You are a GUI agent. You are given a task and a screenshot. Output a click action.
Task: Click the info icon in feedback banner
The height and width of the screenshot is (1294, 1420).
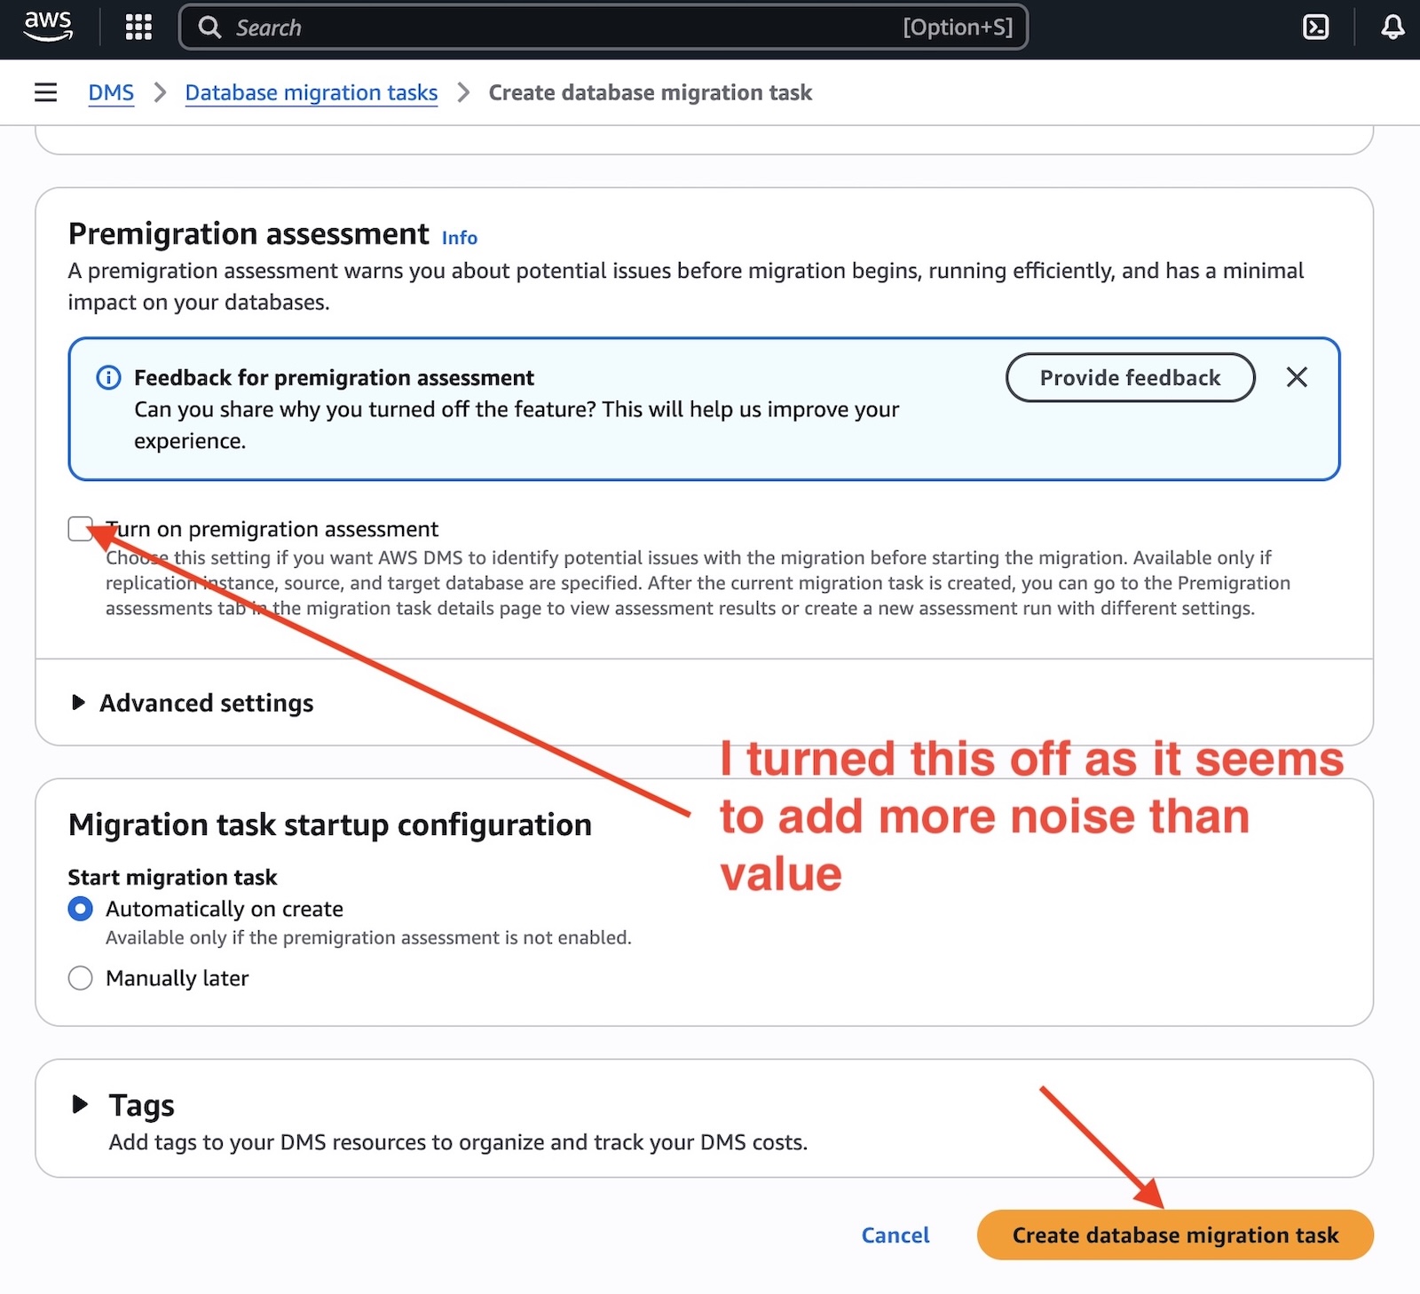(108, 378)
